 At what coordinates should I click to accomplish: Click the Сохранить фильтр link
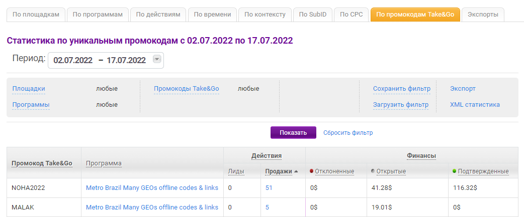pyautogui.click(x=401, y=89)
